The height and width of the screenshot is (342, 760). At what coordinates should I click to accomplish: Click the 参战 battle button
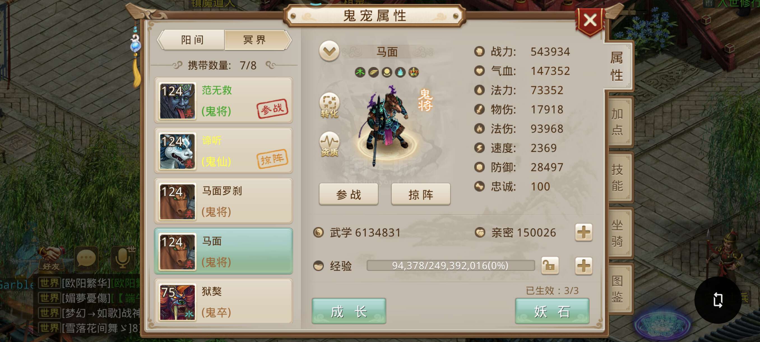[348, 194]
